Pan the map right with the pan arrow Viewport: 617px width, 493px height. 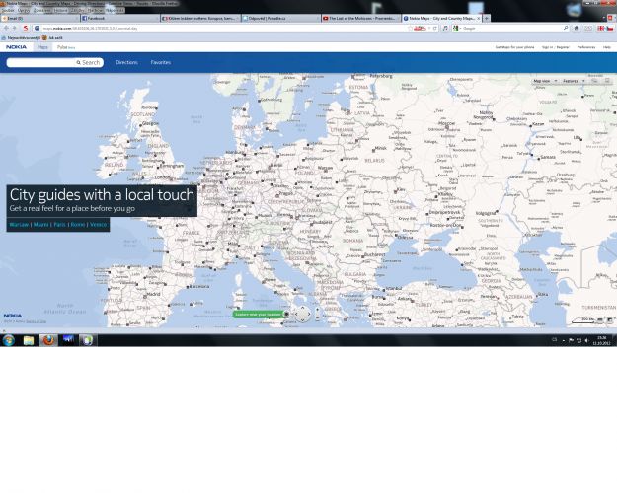tap(309, 314)
